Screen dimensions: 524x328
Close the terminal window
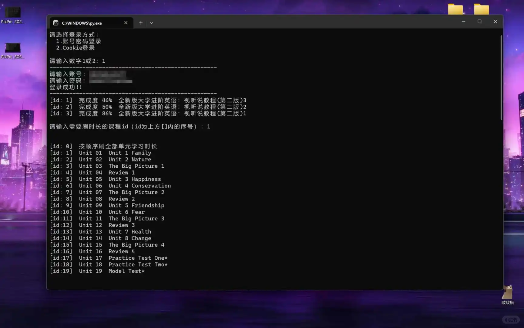[495, 21]
